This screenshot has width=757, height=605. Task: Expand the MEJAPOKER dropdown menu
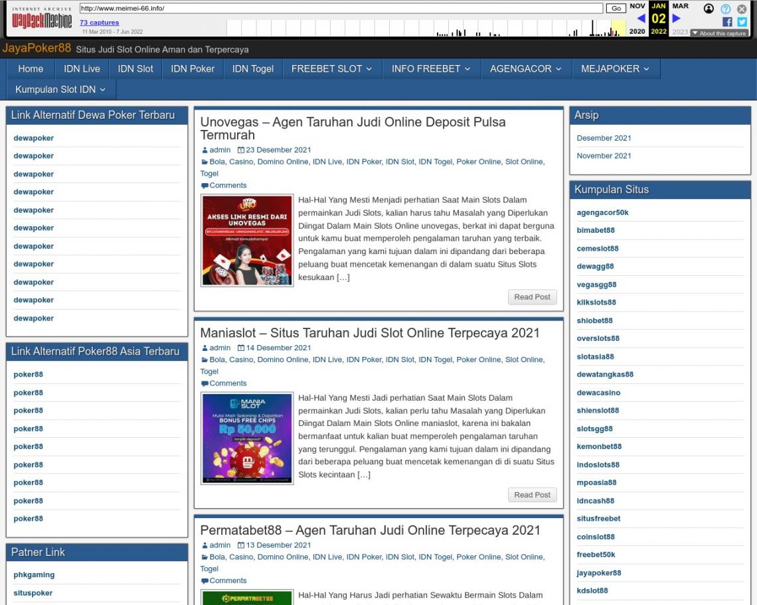[615, 68]
